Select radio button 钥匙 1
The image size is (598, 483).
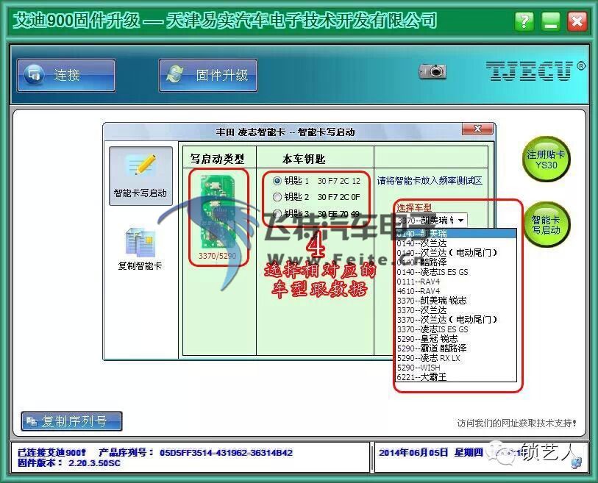click(x=277, y=181)
